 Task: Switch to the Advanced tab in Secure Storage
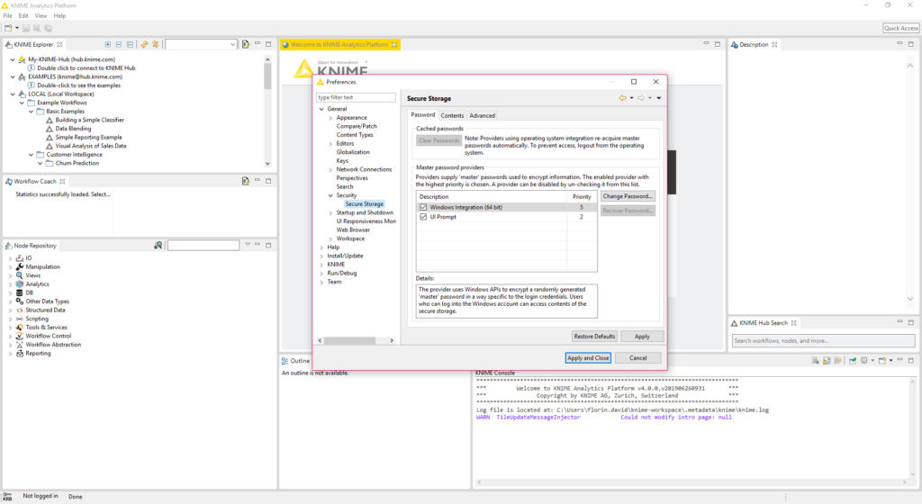point(483,116)
